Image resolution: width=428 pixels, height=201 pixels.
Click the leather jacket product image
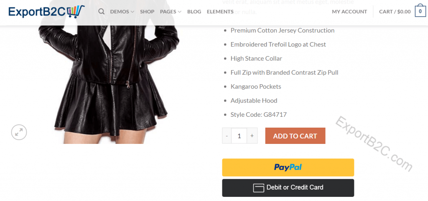pos(109,72)
